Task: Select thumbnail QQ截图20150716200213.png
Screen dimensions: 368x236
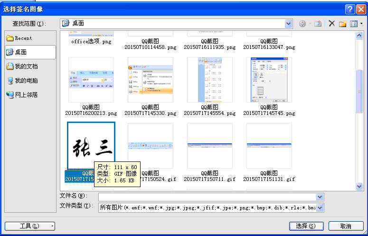Action: pos(91,80)
